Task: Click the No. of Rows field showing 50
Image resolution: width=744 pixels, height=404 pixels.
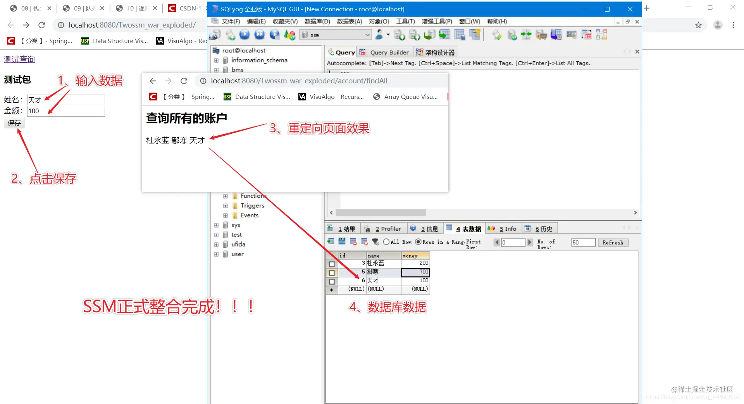Action: tap(583, 242)
